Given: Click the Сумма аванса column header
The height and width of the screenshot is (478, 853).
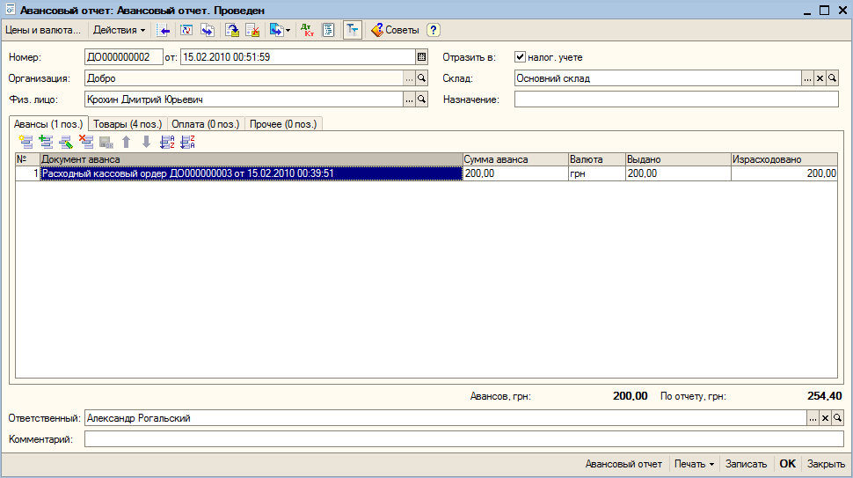Looking at the screenshot, I should click(x=515, y=159).
